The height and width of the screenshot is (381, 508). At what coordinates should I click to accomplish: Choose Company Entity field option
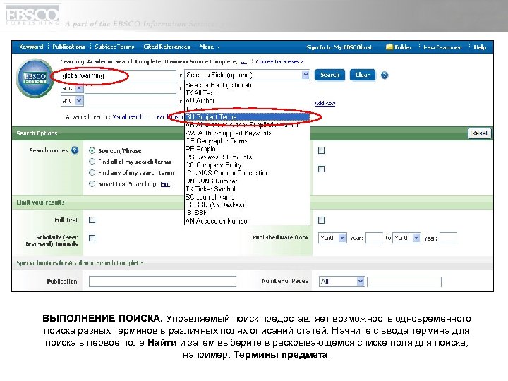click(247, 165)
